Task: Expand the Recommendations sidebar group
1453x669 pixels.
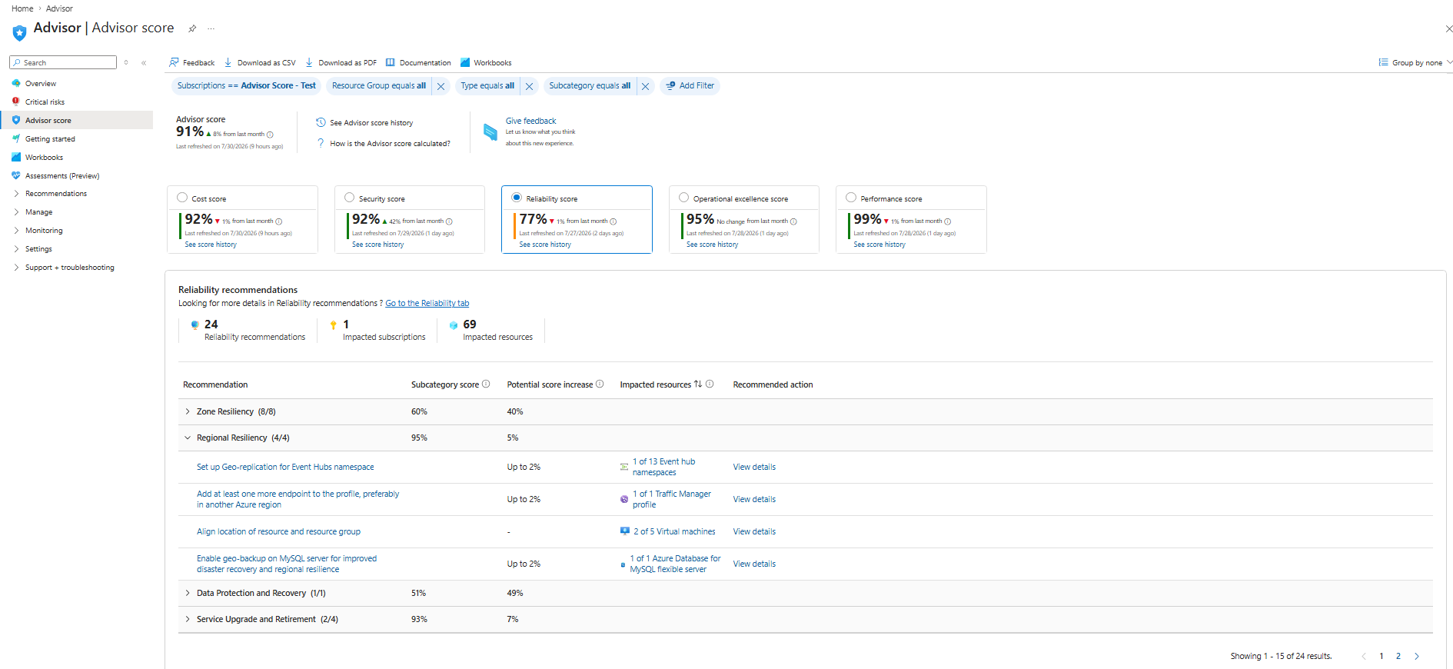Action: pyautogui.click(x=55, y=194)
